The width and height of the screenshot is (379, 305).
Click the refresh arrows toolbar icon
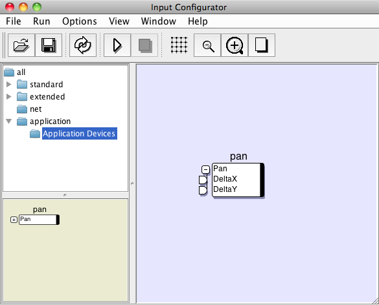click(x=83, y=45)
